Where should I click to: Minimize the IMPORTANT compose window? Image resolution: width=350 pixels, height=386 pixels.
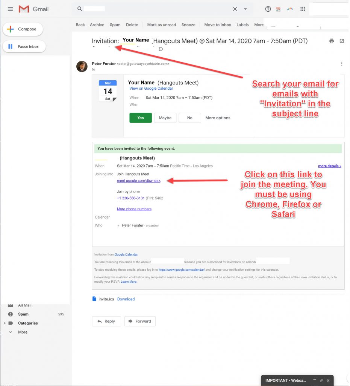(314, 380)
